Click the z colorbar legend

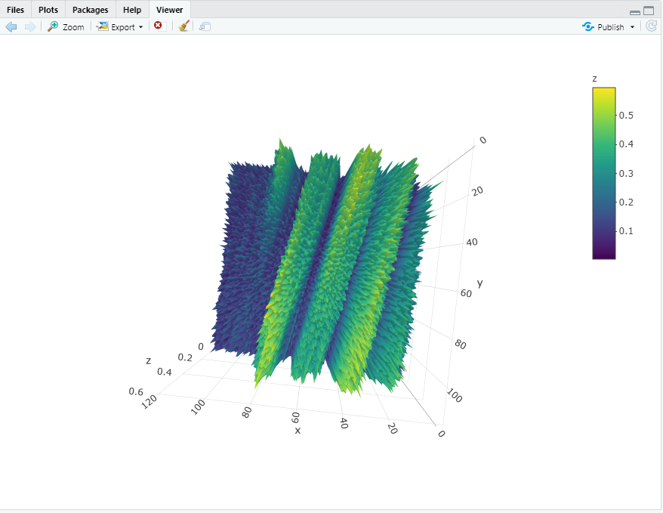pos(604,174)
